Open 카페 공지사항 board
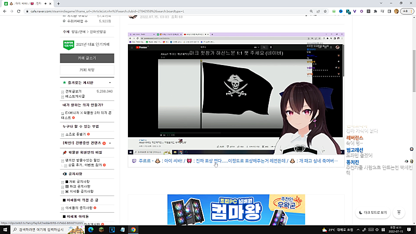 77,181
